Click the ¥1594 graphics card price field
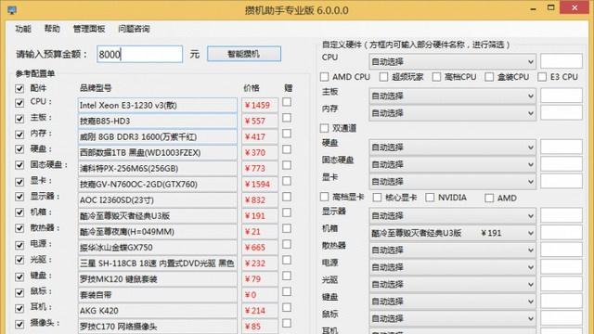 [x=260, y=185]
